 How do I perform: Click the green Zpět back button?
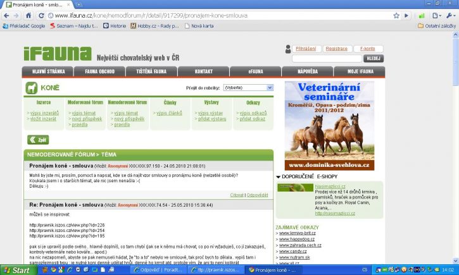coord(38,140)
